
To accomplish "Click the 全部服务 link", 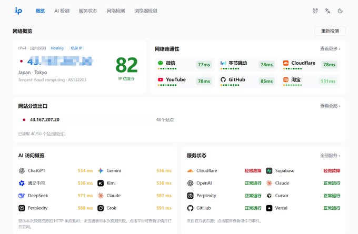I will pos(330,156).
